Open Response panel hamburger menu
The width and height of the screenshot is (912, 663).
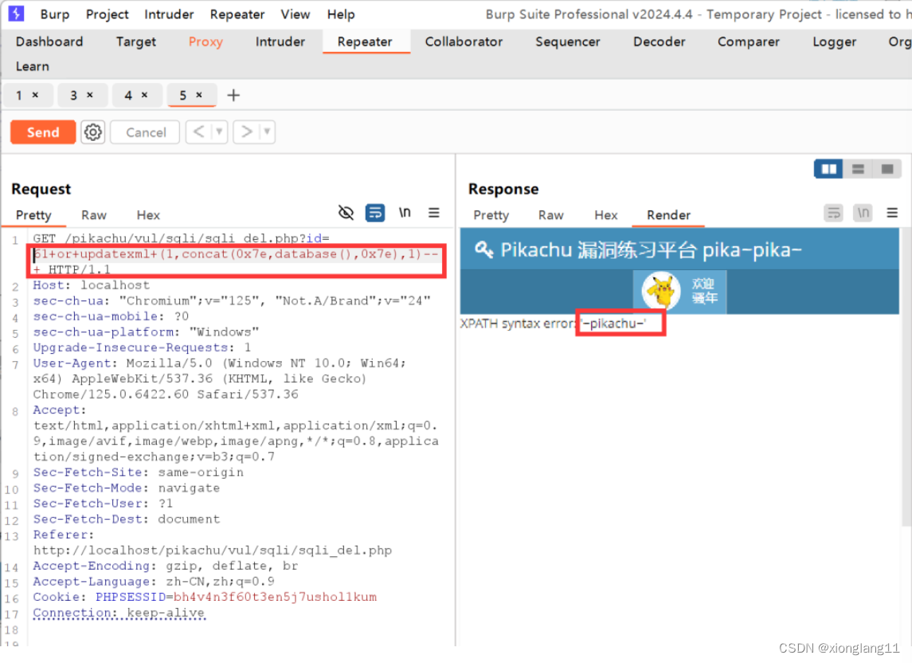click(x=892, y=213)
